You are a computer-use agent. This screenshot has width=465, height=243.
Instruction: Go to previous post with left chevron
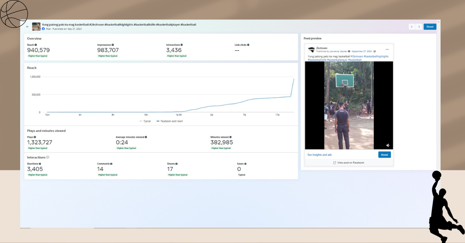pos(412,27)
